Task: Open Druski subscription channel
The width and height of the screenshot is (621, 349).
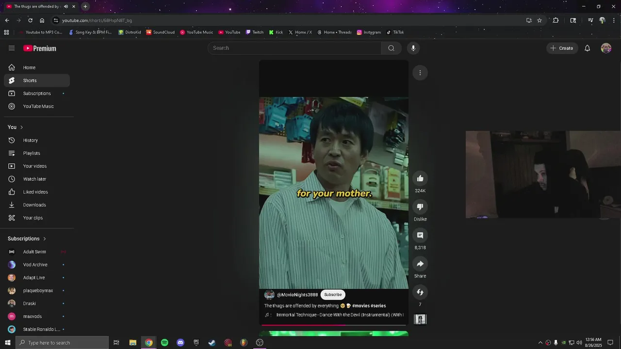Action: click(x=37, y=303)
